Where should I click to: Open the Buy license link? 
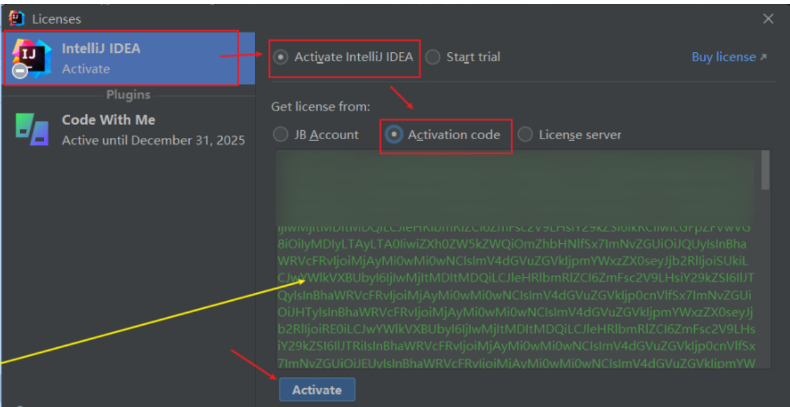(729, 57)
